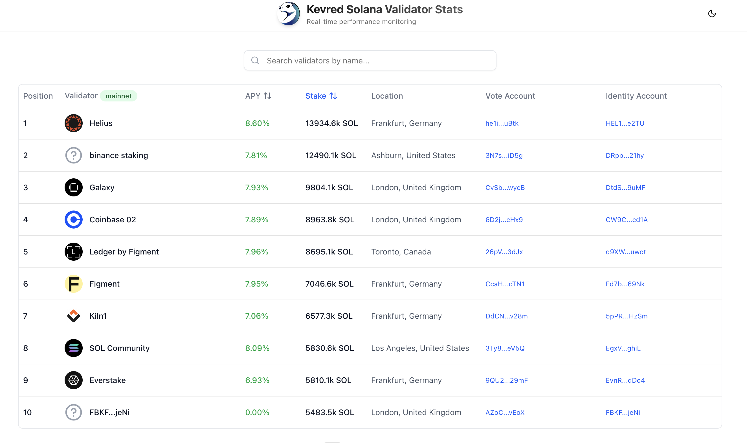Open vote account 3Ty8...eV5Q
This screenshot has width=747, height=443.
[x=505, y=348]
